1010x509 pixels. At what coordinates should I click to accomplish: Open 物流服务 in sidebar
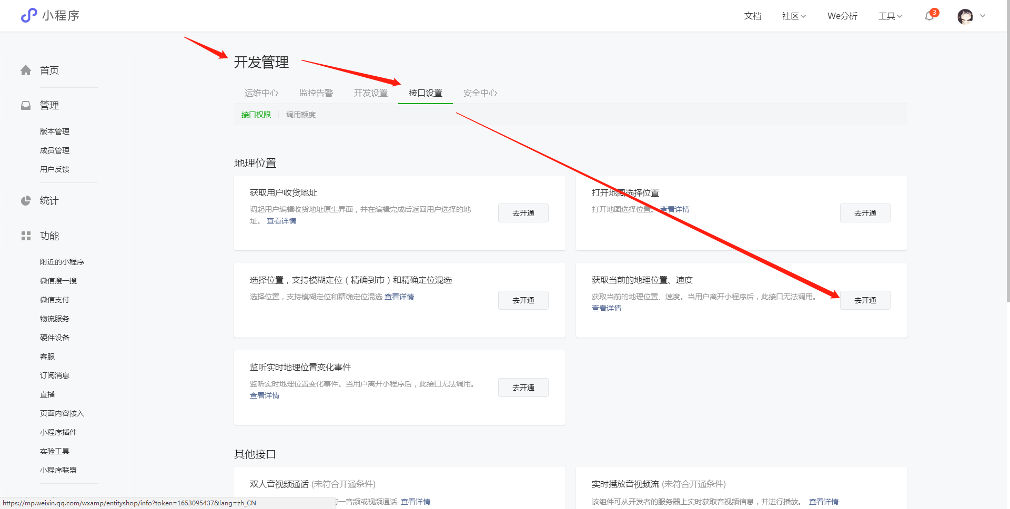[x=55, y=319]
